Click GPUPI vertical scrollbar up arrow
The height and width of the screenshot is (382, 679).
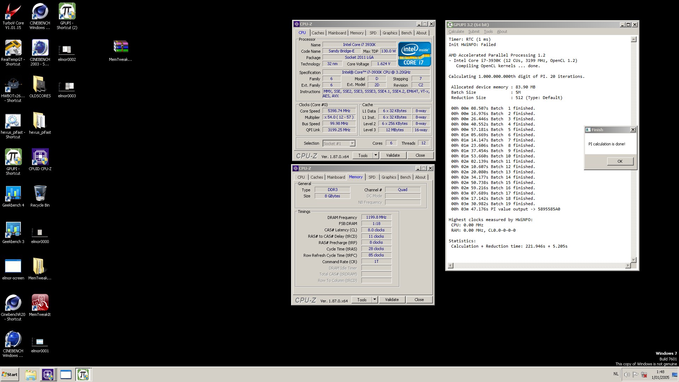point(633,39)
